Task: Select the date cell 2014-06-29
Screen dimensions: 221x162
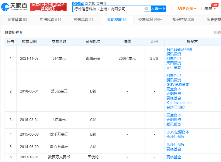Action: [x=29, y=147]
